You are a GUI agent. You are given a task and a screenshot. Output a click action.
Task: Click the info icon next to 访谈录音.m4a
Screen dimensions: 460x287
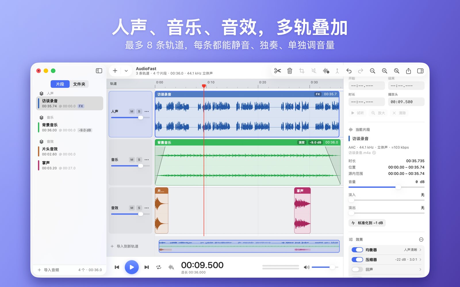click(x=374, y=153)
